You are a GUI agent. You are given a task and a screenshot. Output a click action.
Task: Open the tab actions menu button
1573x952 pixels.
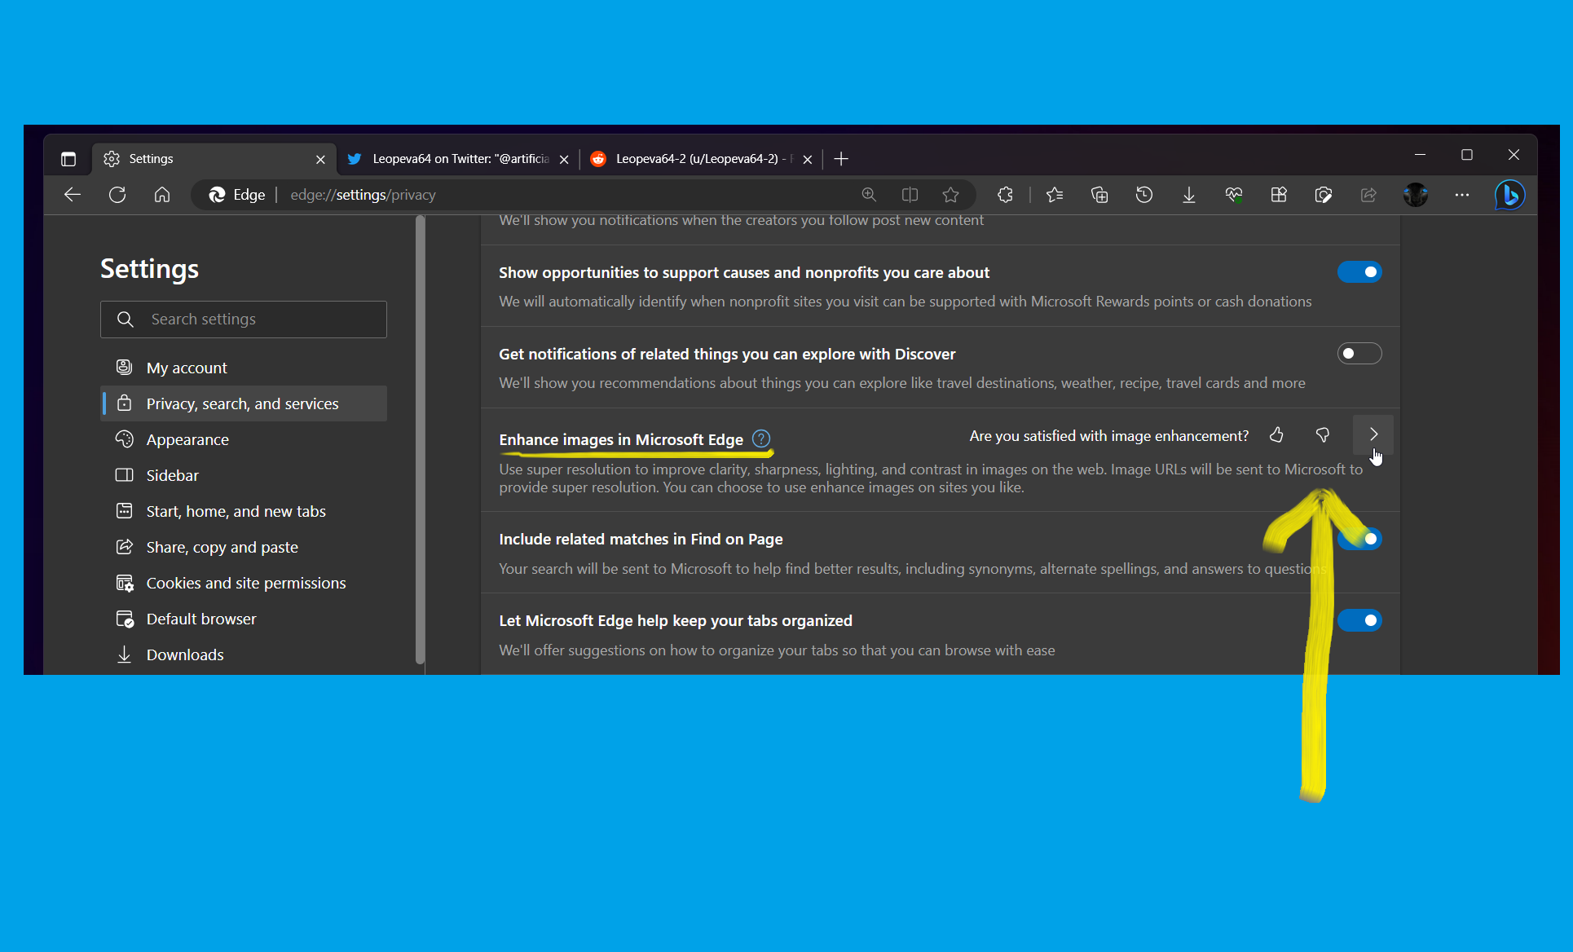click(x=68, y=159)
